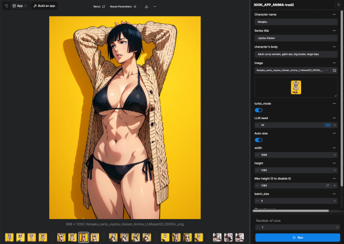Open the options menu for batch_size

click(334, 194)
